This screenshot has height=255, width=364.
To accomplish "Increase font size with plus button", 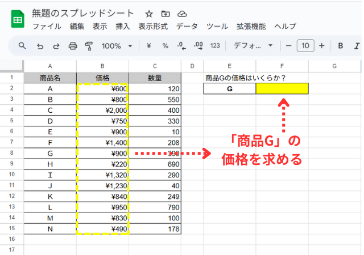I will pyautogui.click(x=322, y=46).
